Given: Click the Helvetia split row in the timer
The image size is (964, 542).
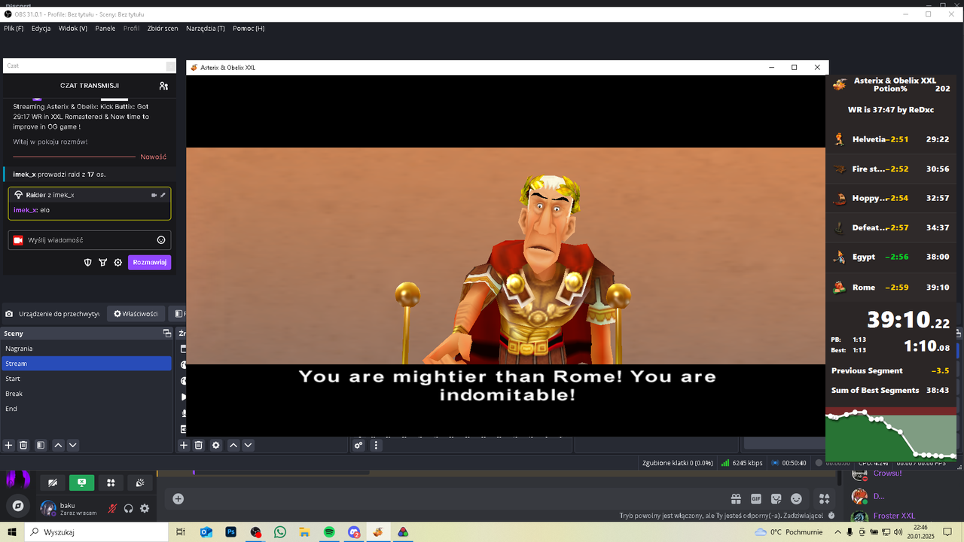Looking at the screenshot, I should point(891,139).
